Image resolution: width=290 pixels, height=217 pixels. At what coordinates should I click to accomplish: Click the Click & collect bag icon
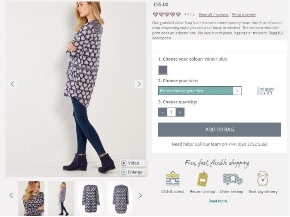(x=172, y=179)
